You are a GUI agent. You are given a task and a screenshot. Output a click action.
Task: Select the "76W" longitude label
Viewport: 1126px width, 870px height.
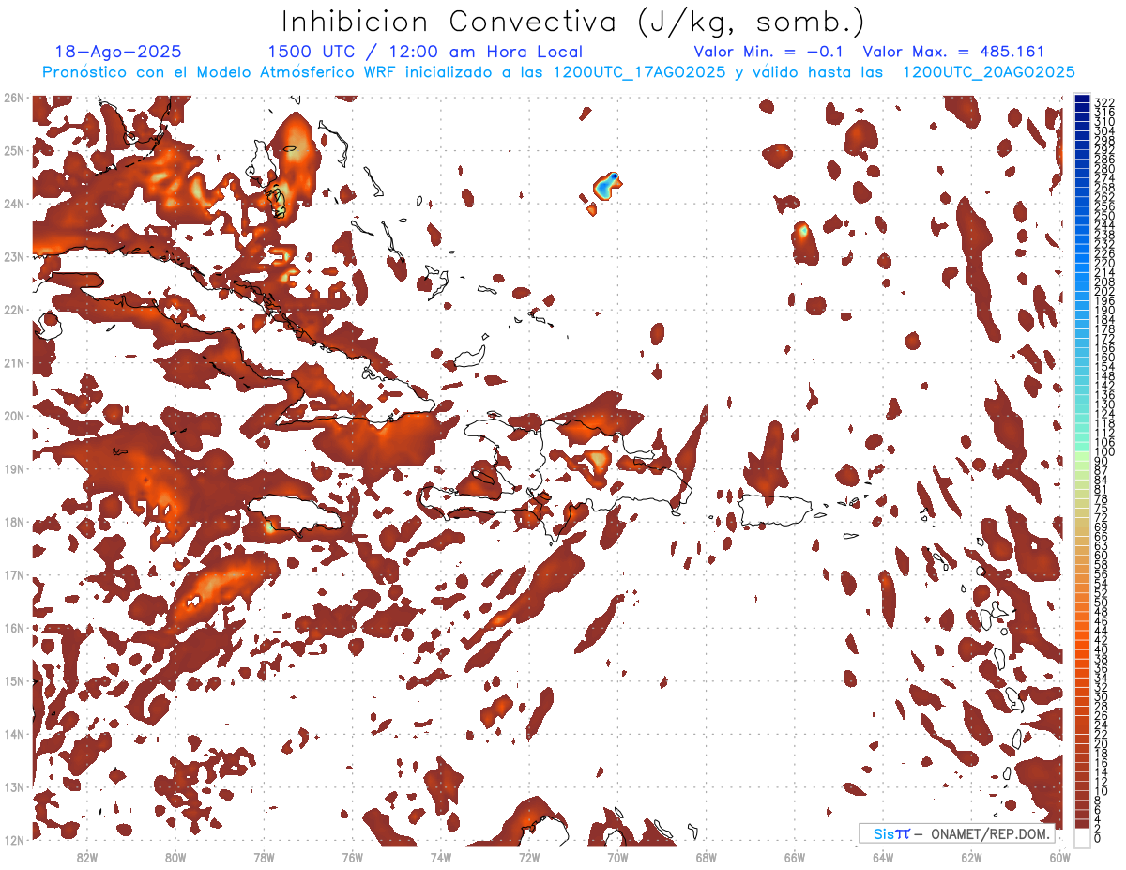pos(353,858)
